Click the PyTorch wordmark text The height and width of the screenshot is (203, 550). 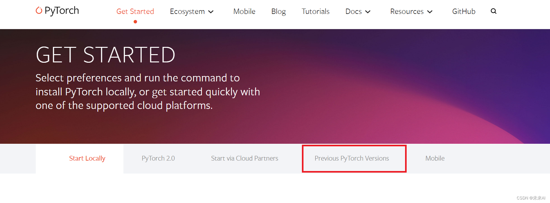(62, 10)
